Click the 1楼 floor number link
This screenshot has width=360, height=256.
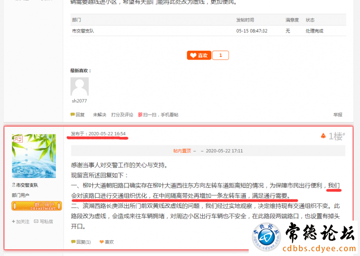coord(337,136)
